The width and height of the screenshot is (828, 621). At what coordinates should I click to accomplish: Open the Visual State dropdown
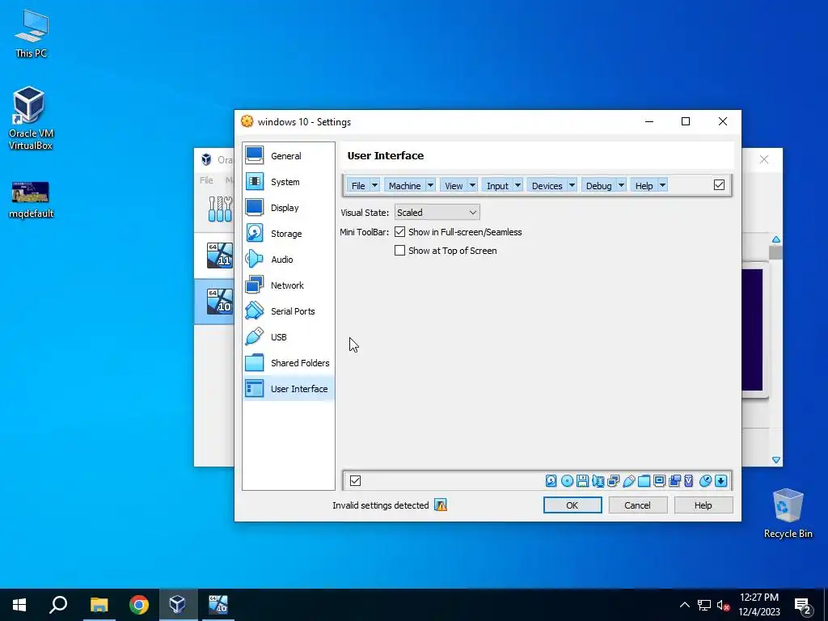pos(437,213)
